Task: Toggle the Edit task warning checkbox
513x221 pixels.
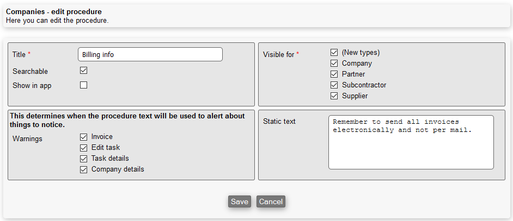Action: tap(84, 148)
